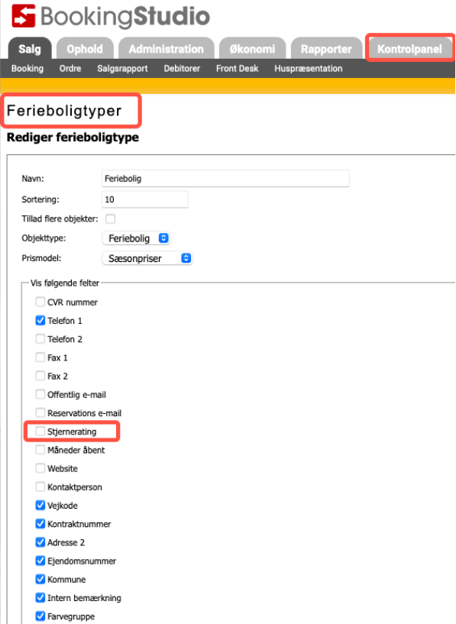Screen dimensions: 456x624
Task: Open the Økonomi tab
Action: [x=252, y=49]
